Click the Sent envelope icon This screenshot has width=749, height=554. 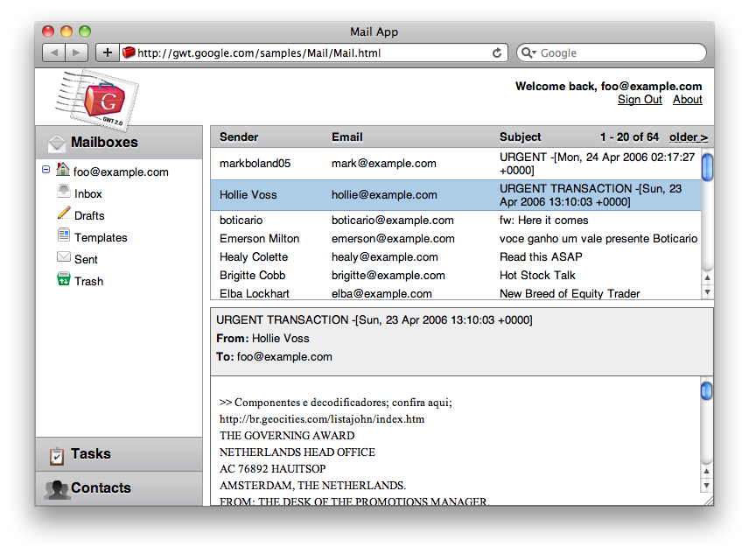(x=64, y=257)
